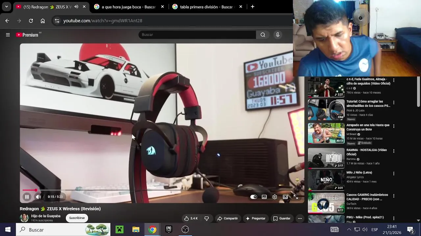Open a new browser tab
This screenshot has width=421, height=236.
[x=253, y=7]
